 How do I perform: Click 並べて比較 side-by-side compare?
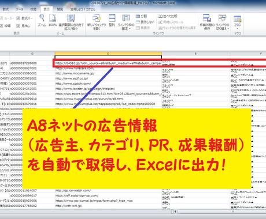[168, 16]
